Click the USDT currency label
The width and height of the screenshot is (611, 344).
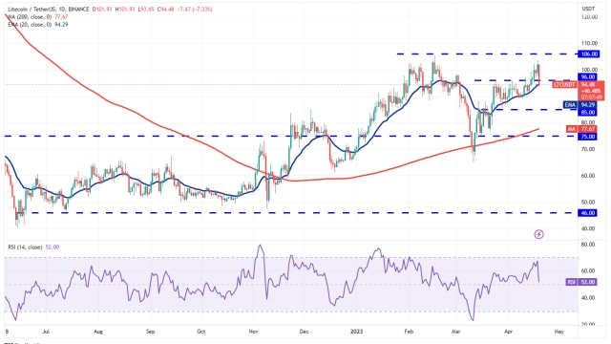(x=588, y=9)
